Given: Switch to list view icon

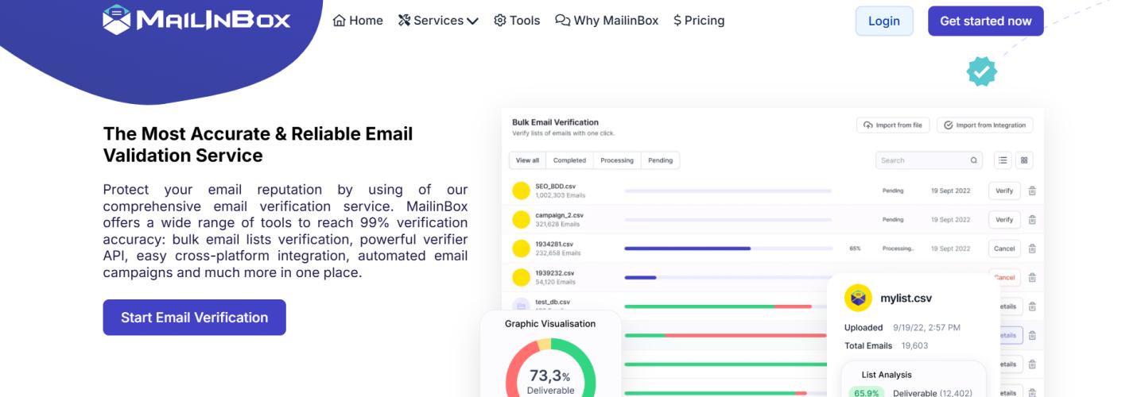Looking at the screenshot, I should 1003,160.
